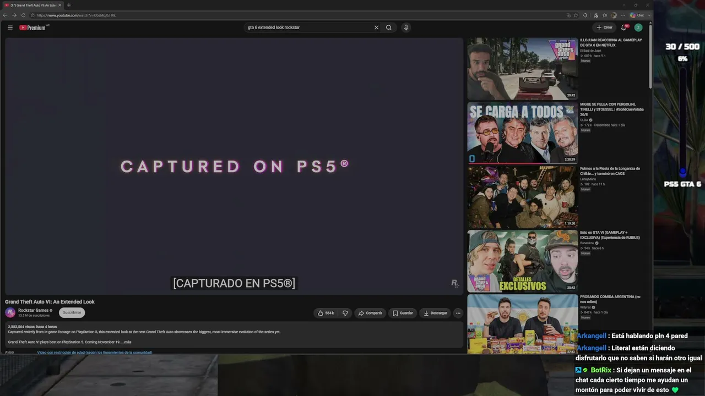Screen dimensions: 705x396
Task: Open title 'PROBANDO COMIDA ARGENTINA'
Action: (x=610, y=299)
